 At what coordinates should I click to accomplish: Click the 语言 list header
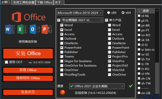coord(146,11)
